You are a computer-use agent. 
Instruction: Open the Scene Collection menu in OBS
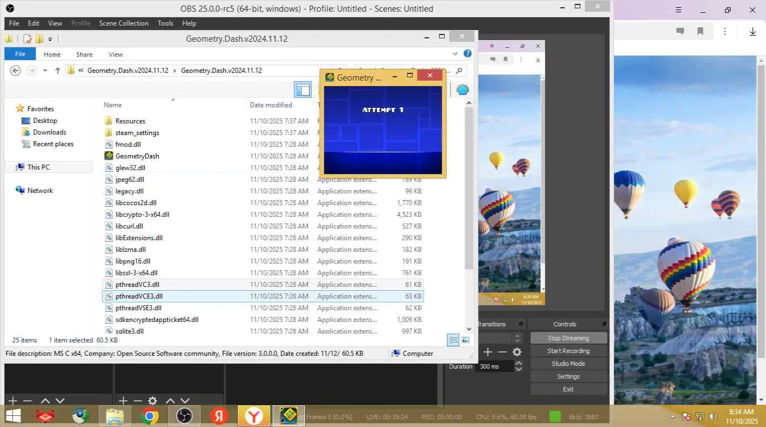[124, 23]
